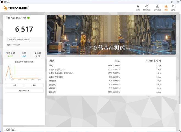Maximize the 3DMark window
Image resolution: width=181 pixels, height=132 pixels.
(172, 2)
